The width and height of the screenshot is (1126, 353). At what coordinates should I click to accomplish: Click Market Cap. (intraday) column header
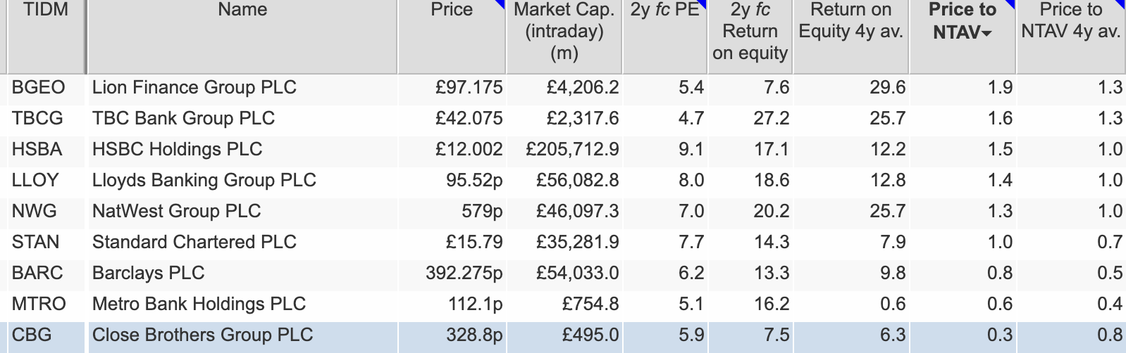click(564, 31)
